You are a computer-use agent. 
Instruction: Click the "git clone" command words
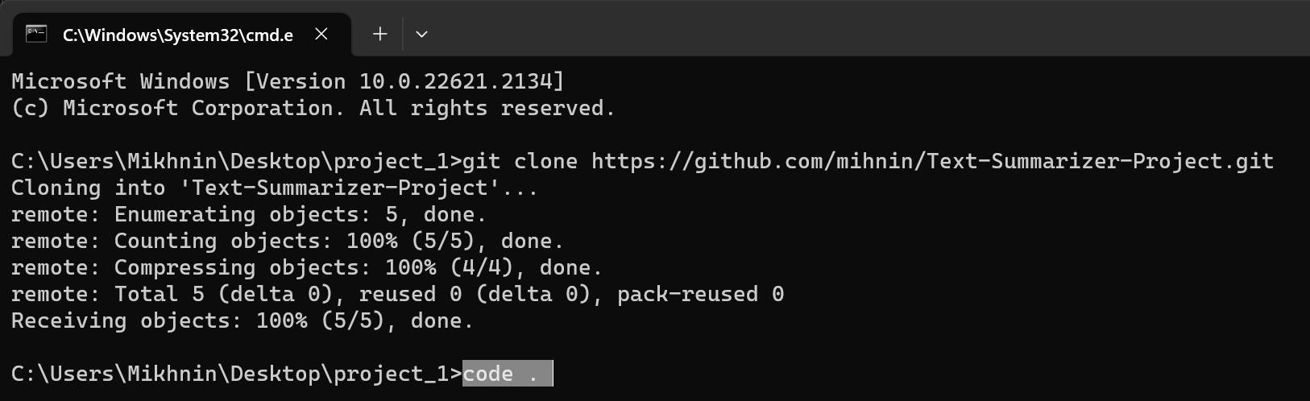(520, 161)
